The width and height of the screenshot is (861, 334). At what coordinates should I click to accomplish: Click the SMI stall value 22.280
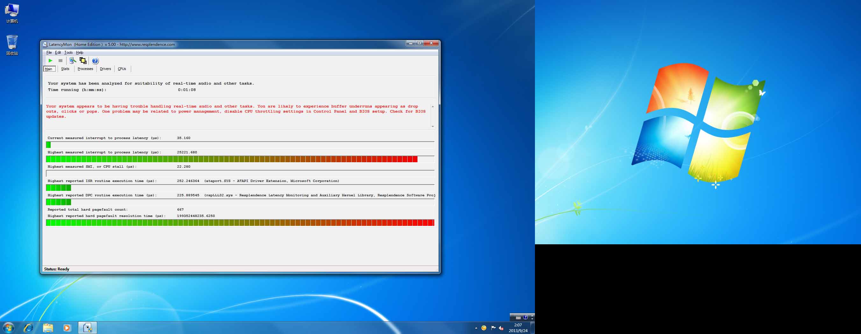click(x=183, y=167)
